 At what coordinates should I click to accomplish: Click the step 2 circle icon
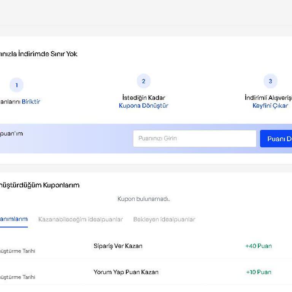143,81
